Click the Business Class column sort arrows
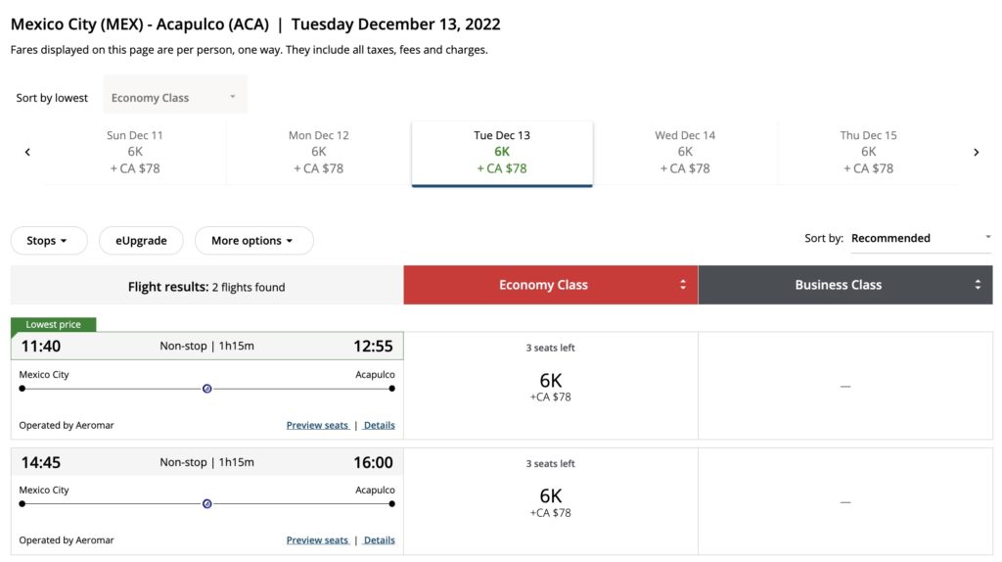Viewport: 1002px width, 562px height. [x=978, y=285]
